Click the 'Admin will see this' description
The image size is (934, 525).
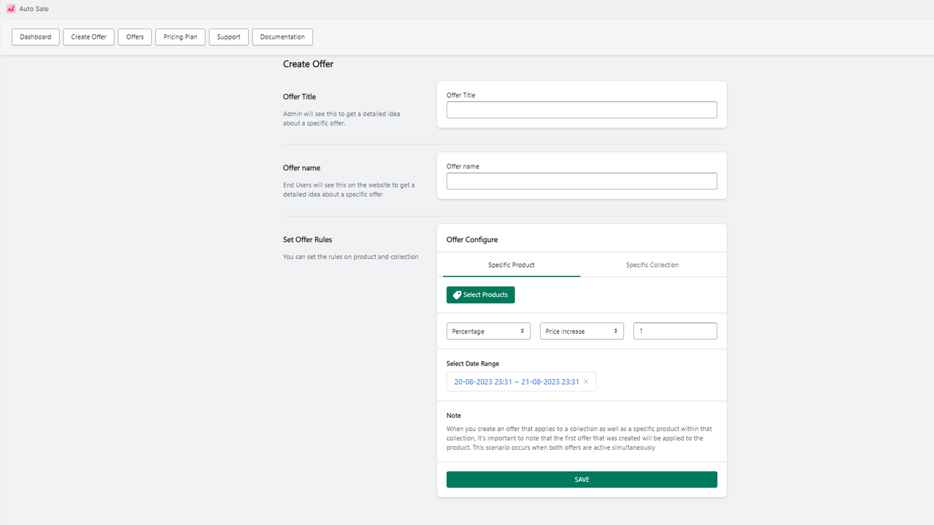(x=341, y=119)
